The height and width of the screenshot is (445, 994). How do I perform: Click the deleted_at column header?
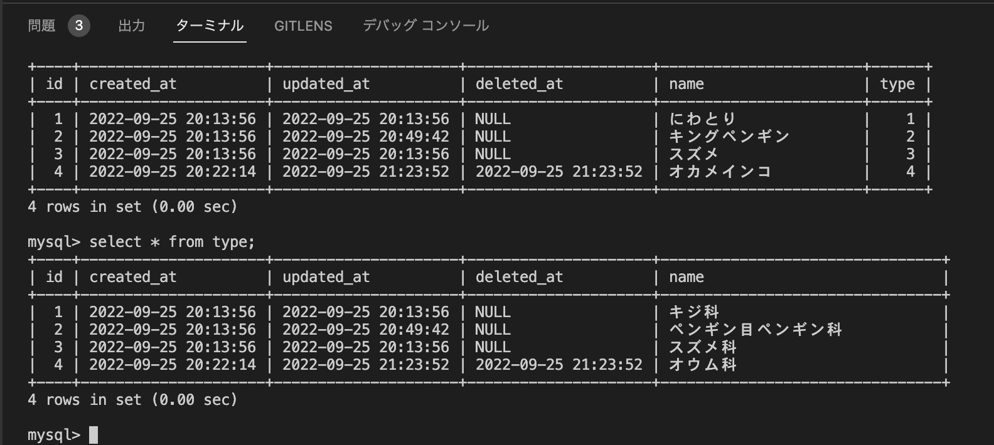(518, 83)
